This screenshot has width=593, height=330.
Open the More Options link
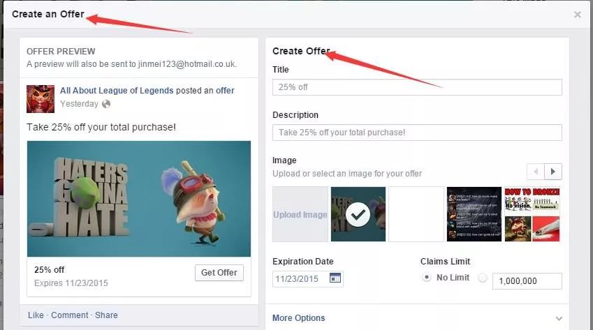pos(298,318)
